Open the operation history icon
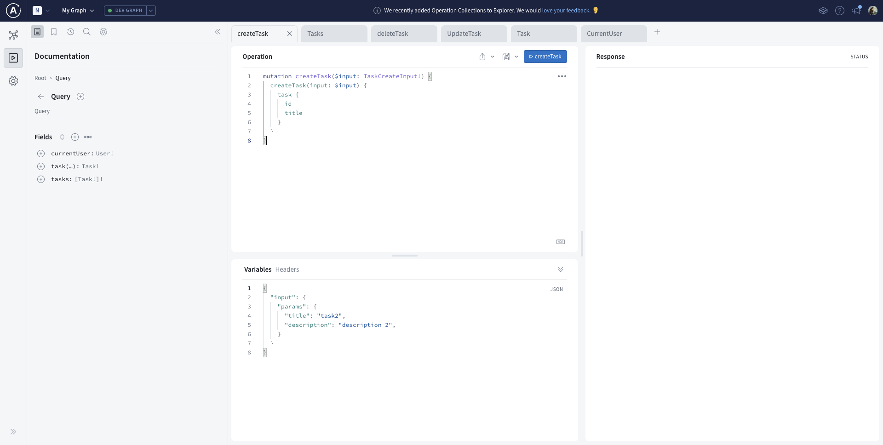This screenshot has height=445, width=883. click(70, 32)
